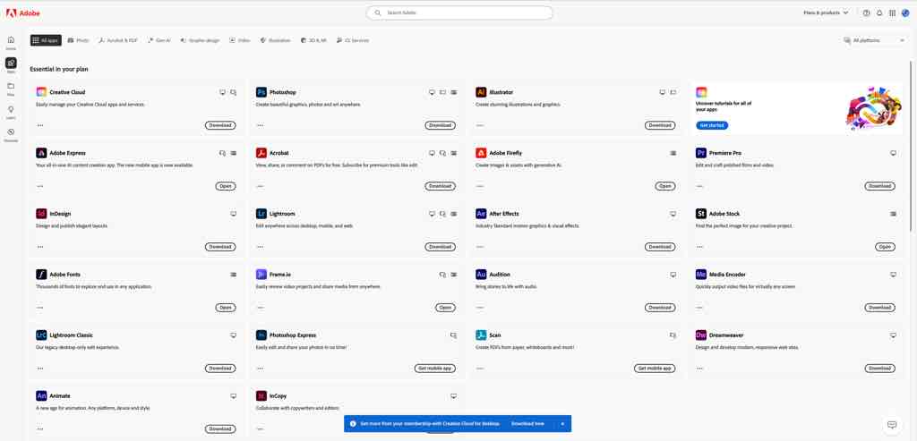Image resolution: width=917 pixels, height=441 pixels.
Task: Select the Apps icon in the sidebar
Action: pyautogui.click(x=11, y=64)
